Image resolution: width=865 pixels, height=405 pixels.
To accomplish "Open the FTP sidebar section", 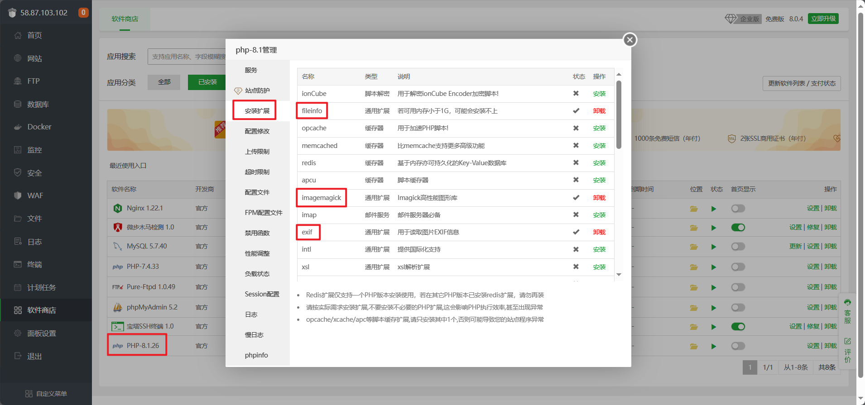I will click(33, 81).
